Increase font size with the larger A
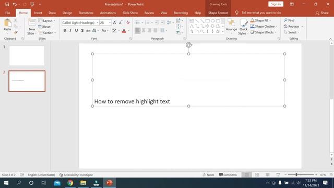This screenshot has height=188, width=334. pos(115,22)
